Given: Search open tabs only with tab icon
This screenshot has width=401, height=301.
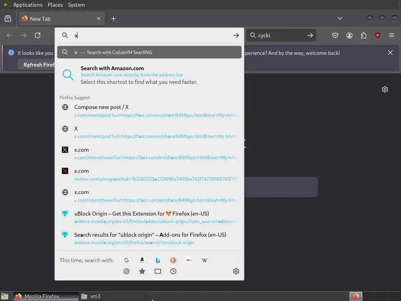Looking at the screenshot, I should pyautogui.click(x=158, y=271).
